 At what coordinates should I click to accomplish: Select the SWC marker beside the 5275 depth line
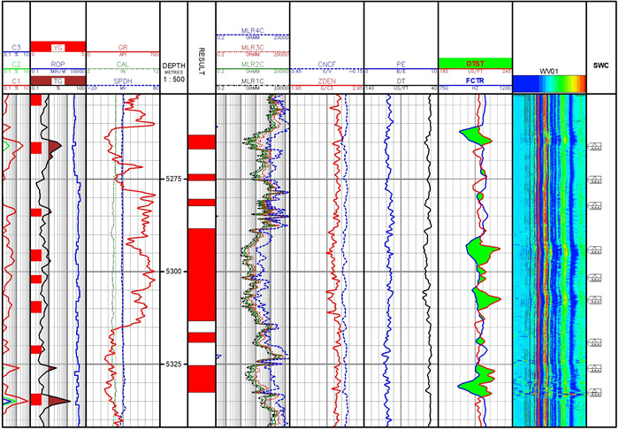point(595,180)
